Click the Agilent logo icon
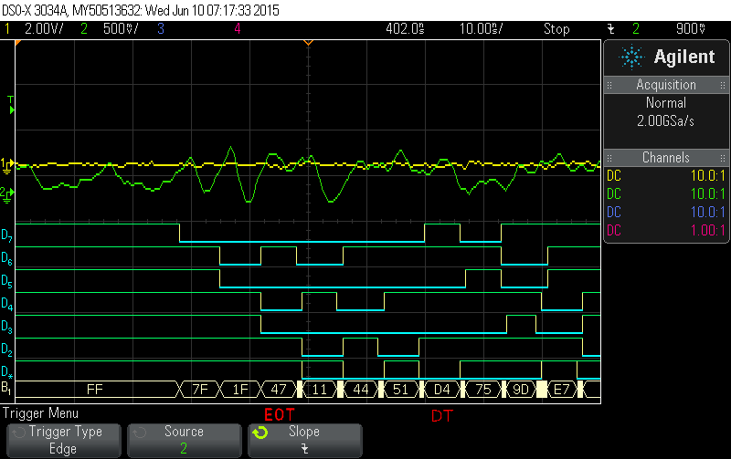731x459 pixels. pyautogui.click(x=630, y=57)
